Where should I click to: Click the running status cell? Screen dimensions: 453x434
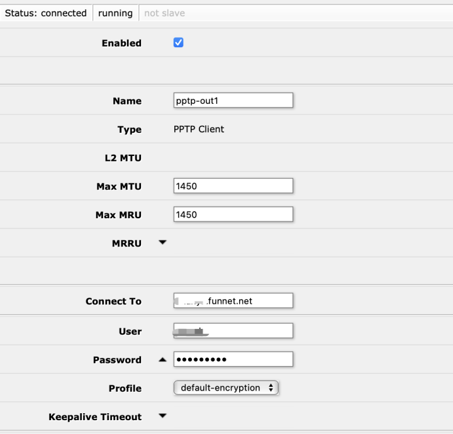115,13
